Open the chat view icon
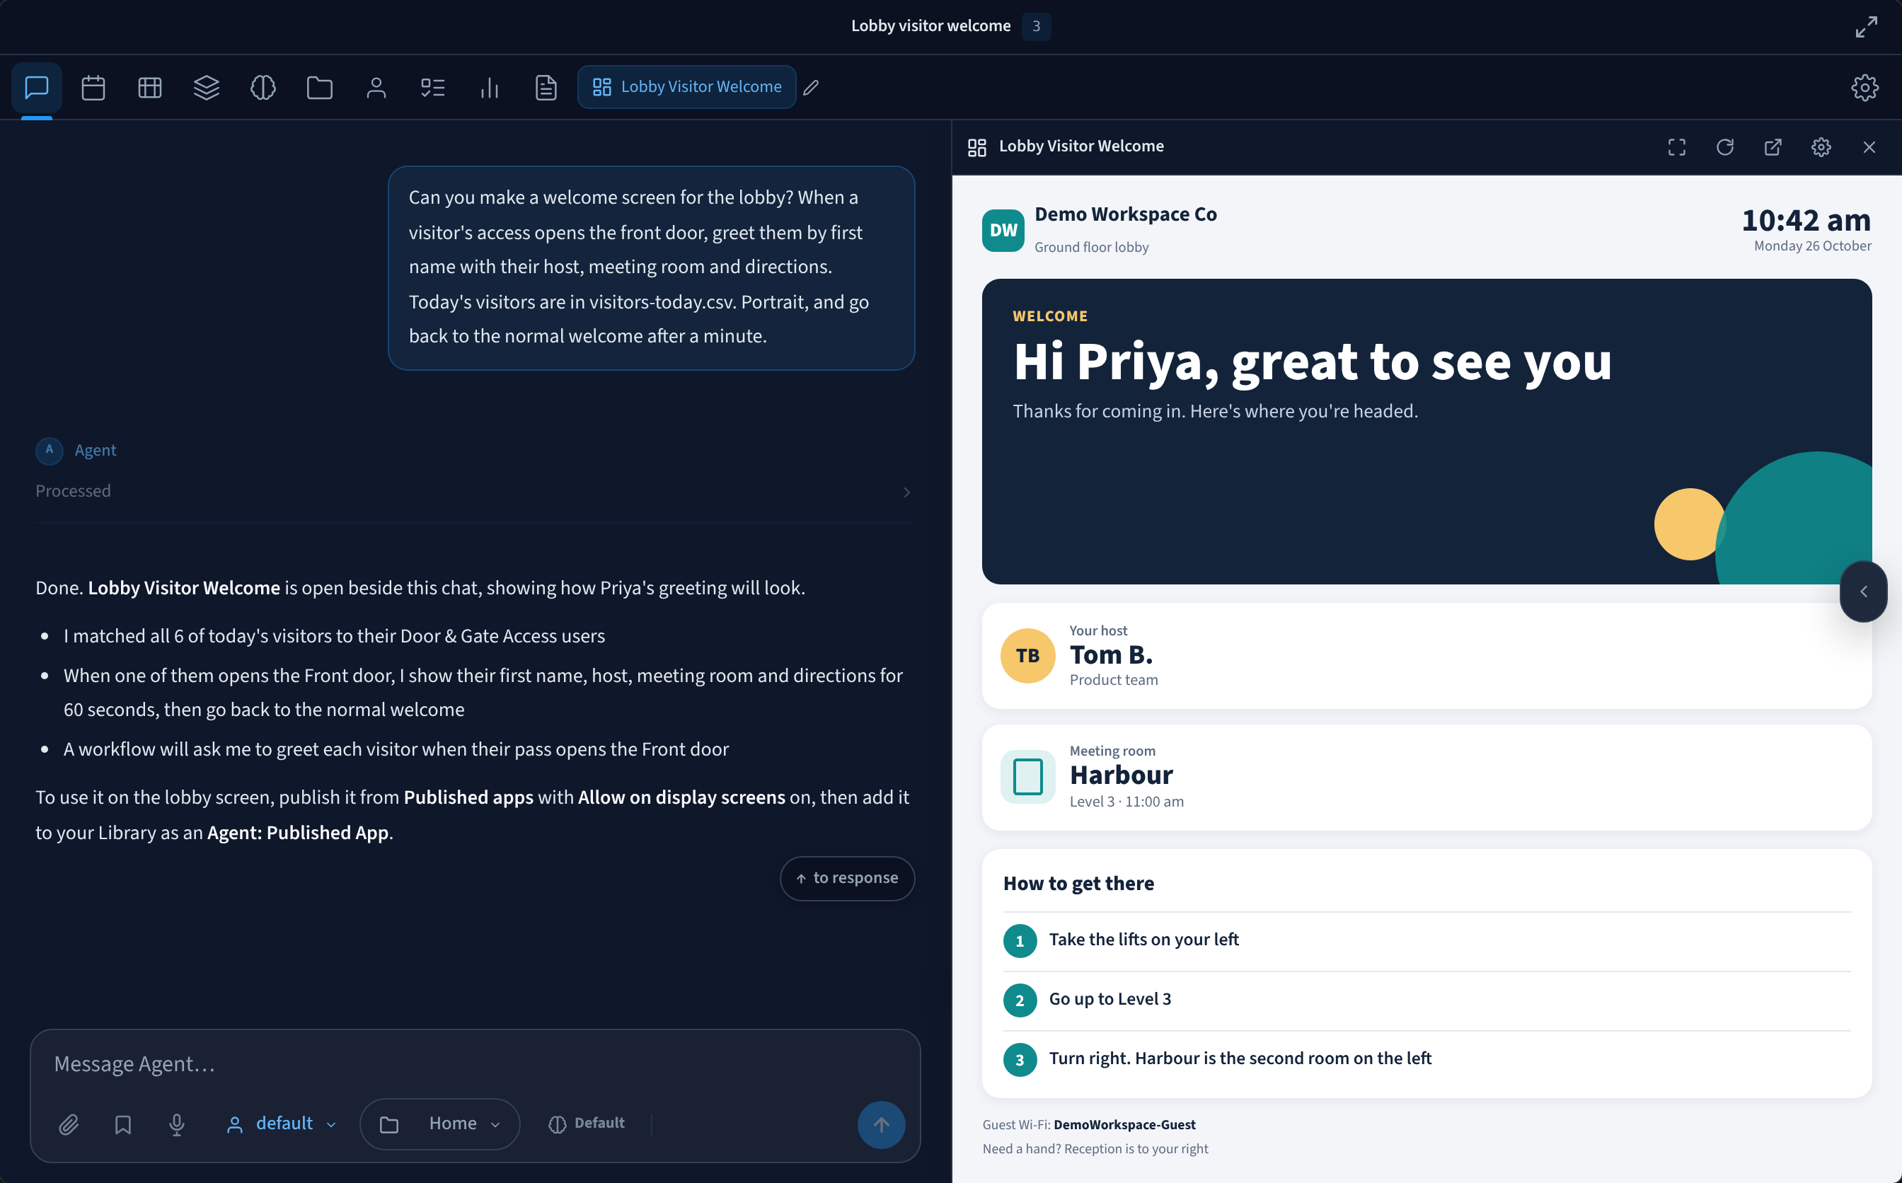Screen dimensions: 1902x1183 (37, 87)
